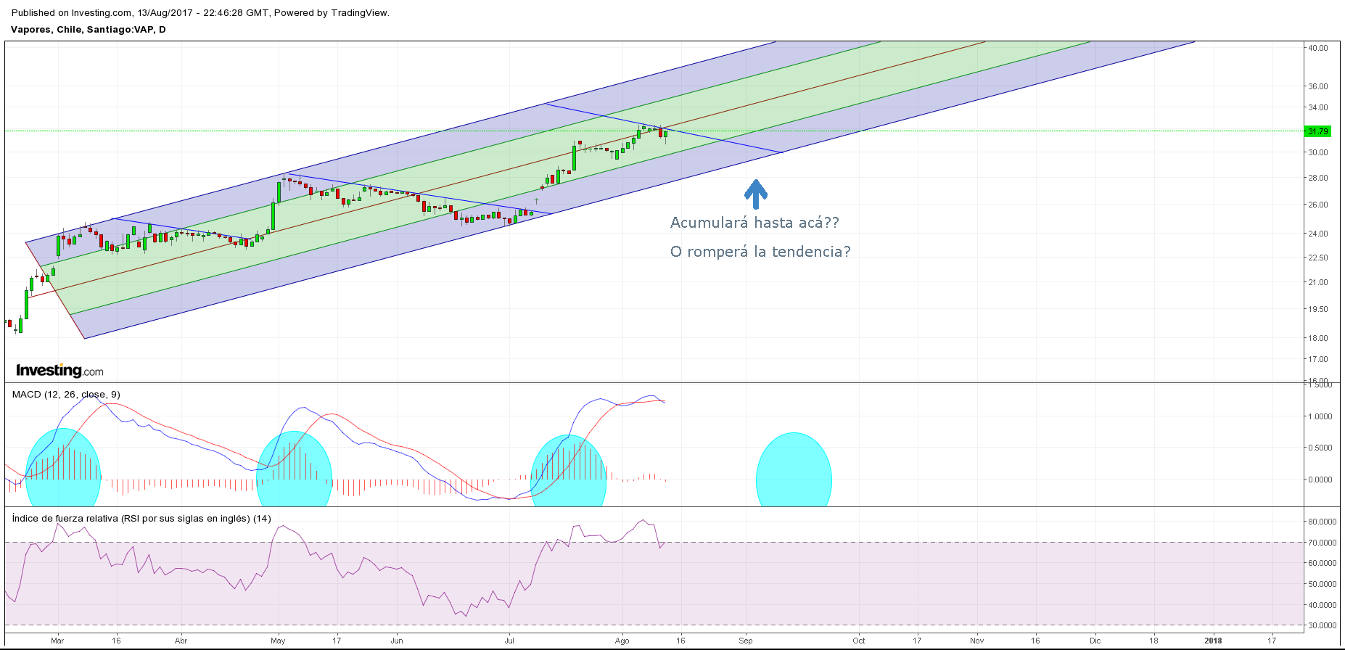
Task: Click the 'Dic' date on the time axis
Action: click(1095, 641)
